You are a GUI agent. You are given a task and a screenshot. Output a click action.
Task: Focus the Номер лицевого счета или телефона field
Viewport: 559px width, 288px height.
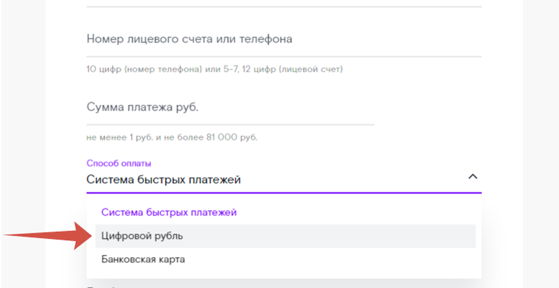coord(284,39)
